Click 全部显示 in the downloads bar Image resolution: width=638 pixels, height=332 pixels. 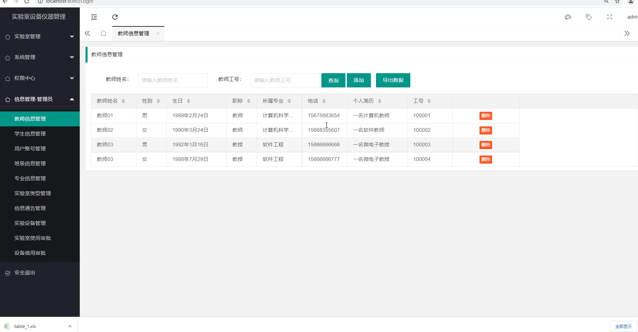point(623,326)
